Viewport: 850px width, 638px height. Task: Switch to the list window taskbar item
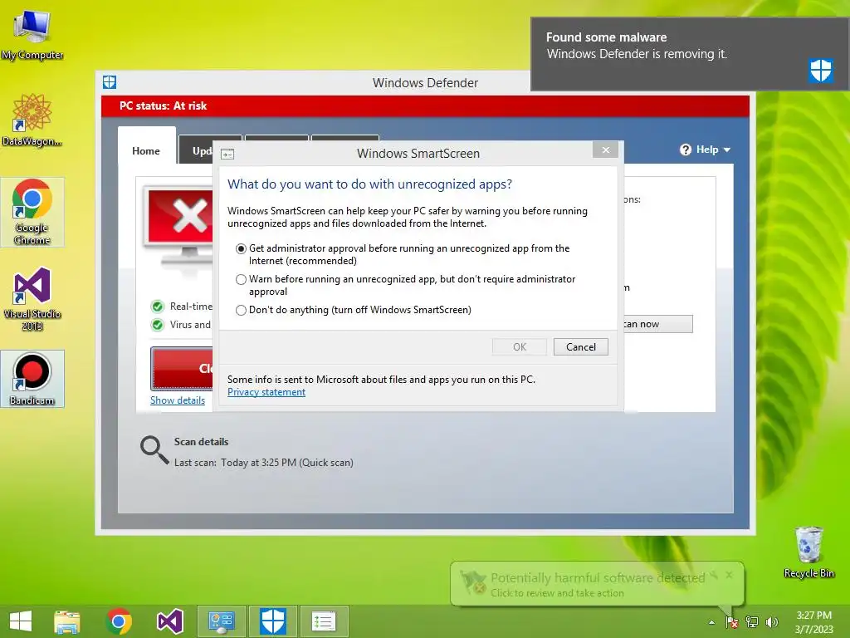[324, 621]
